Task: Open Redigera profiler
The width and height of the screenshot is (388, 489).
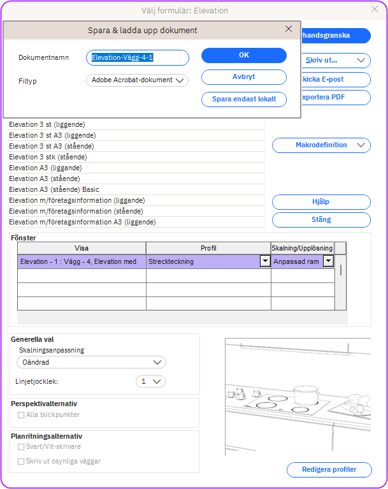Action: coord(329,470)
